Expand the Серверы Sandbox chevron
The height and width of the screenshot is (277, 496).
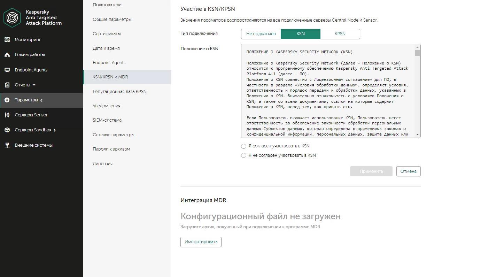point(55,130)
